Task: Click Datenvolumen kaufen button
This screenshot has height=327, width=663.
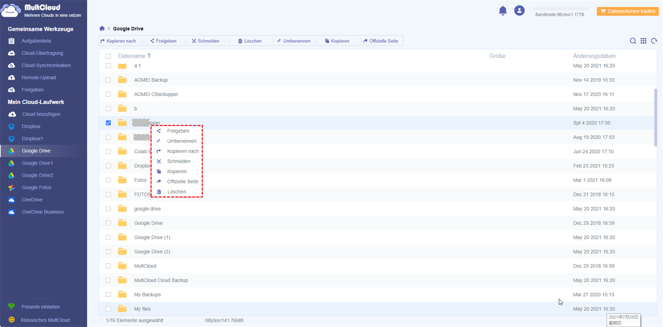Action: tap(628, 11)
